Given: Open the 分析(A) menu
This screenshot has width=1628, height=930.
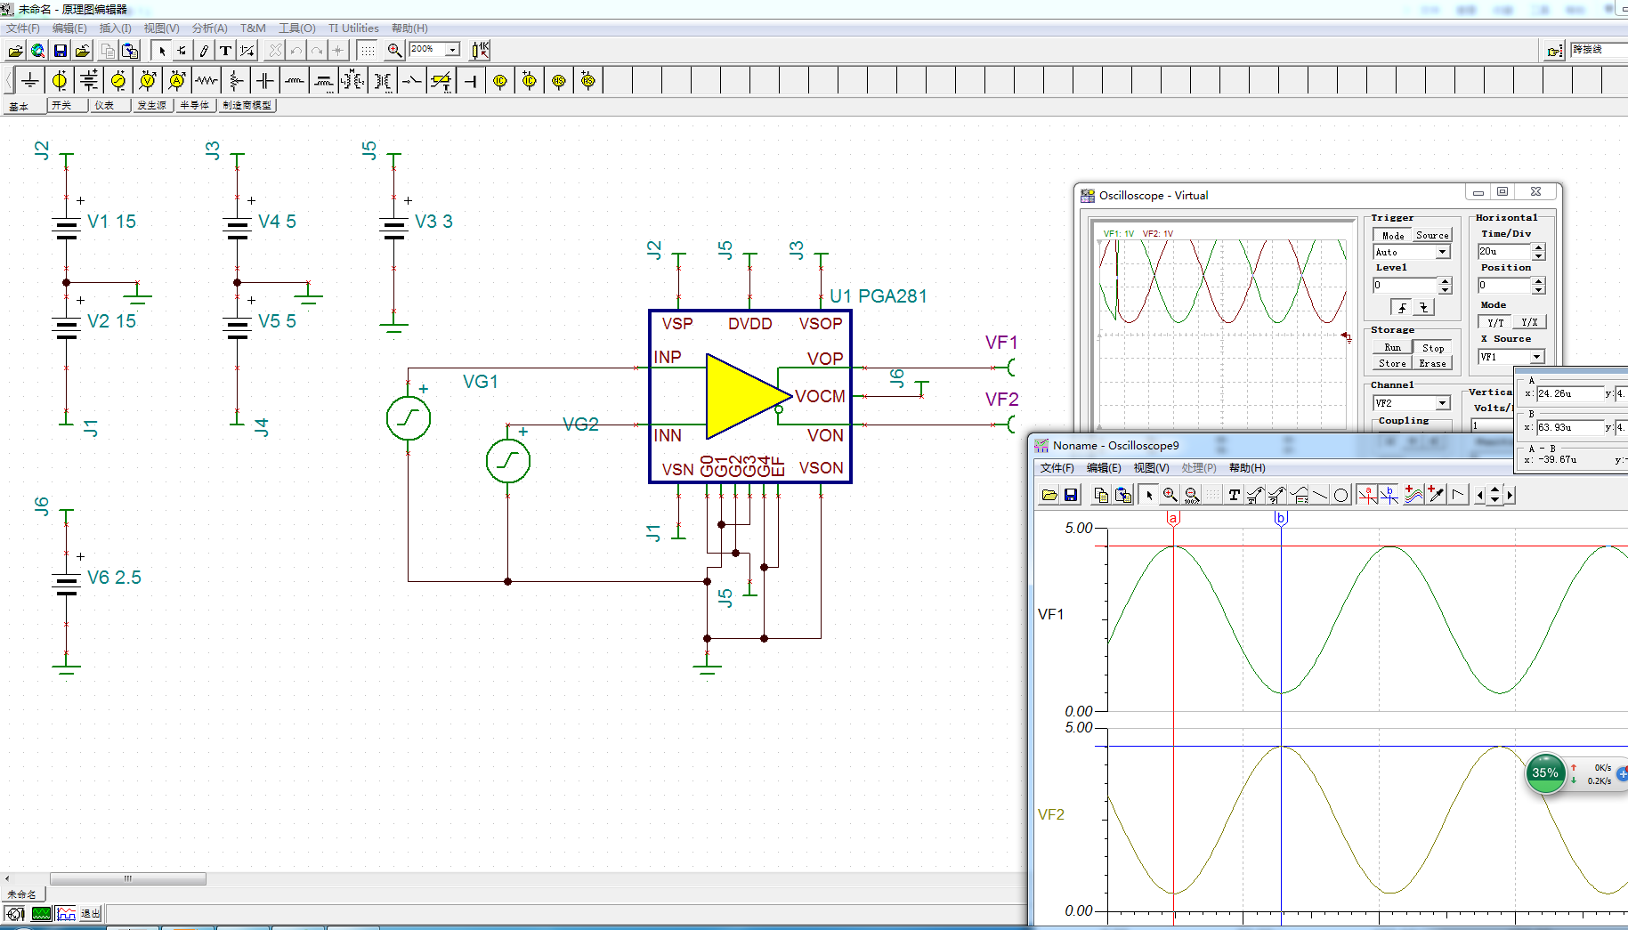Looking at the screenshot, I should [209, 28].
